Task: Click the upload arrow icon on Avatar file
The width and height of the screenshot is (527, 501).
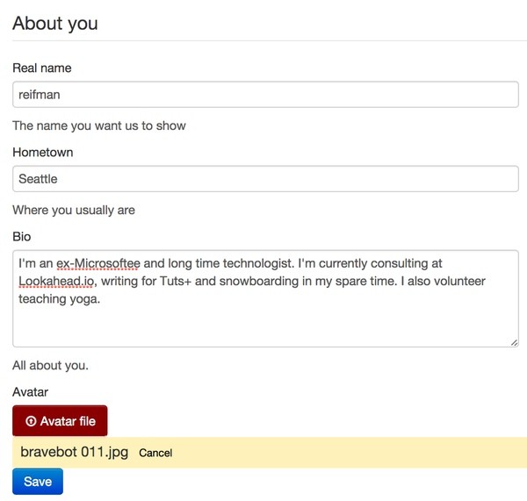Action: tap(31, 421)
